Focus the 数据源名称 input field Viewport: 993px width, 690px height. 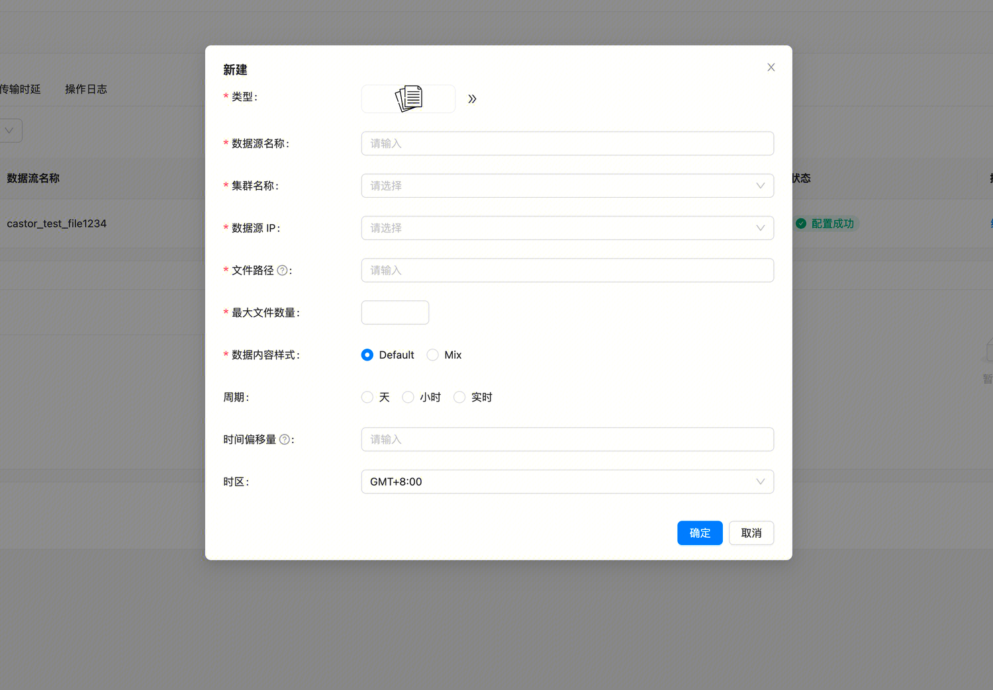pyautogui.click(x=567, y=144)
